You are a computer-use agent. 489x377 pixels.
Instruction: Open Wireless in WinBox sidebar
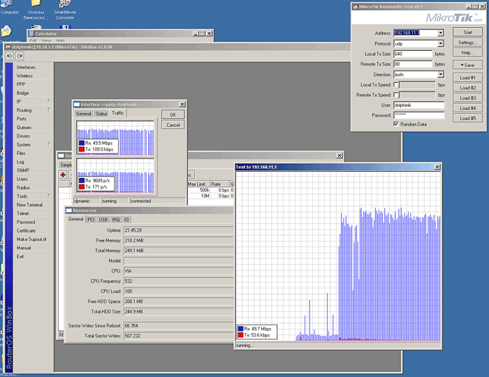33,75
